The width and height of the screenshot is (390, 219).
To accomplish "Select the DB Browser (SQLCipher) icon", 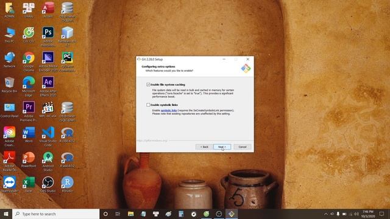I will [68, 111].
